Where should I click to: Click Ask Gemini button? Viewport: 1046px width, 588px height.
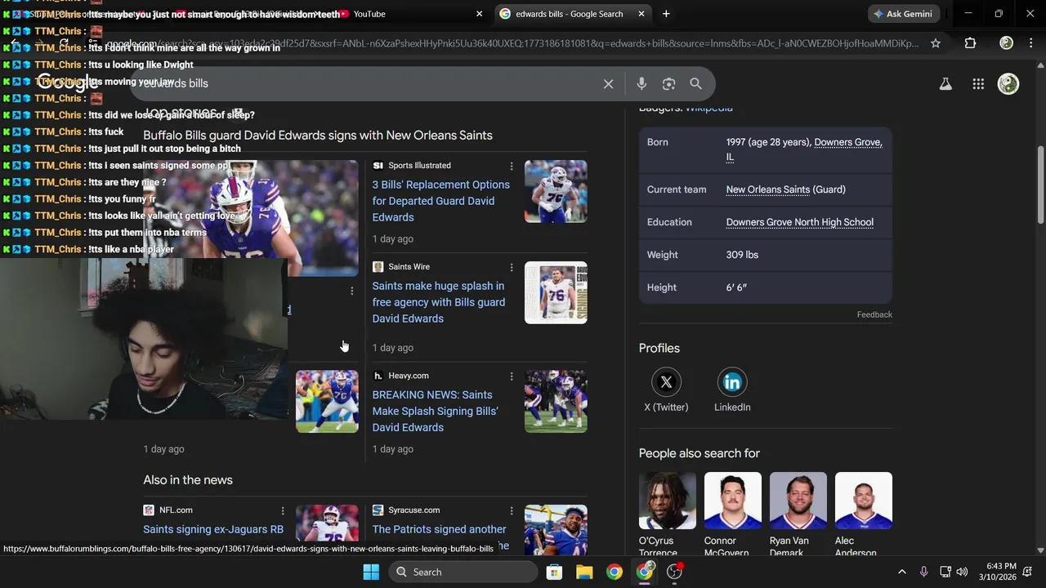[902, 14]
